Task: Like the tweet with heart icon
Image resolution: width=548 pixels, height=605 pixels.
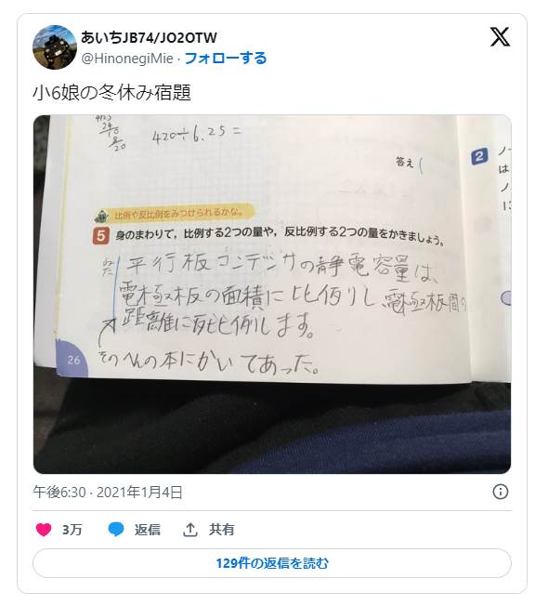Action: point(44,530)
